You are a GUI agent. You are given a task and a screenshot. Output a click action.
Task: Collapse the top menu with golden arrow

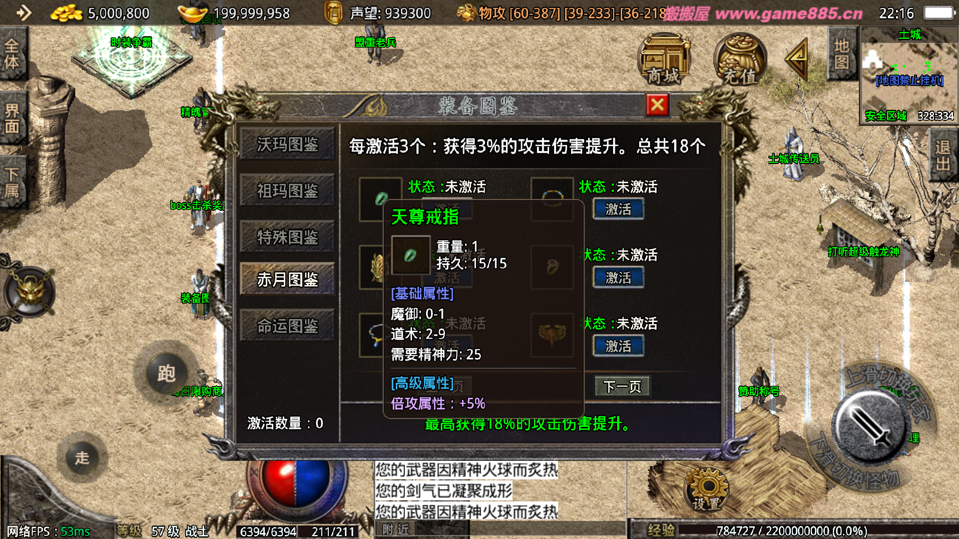[796, 59]
